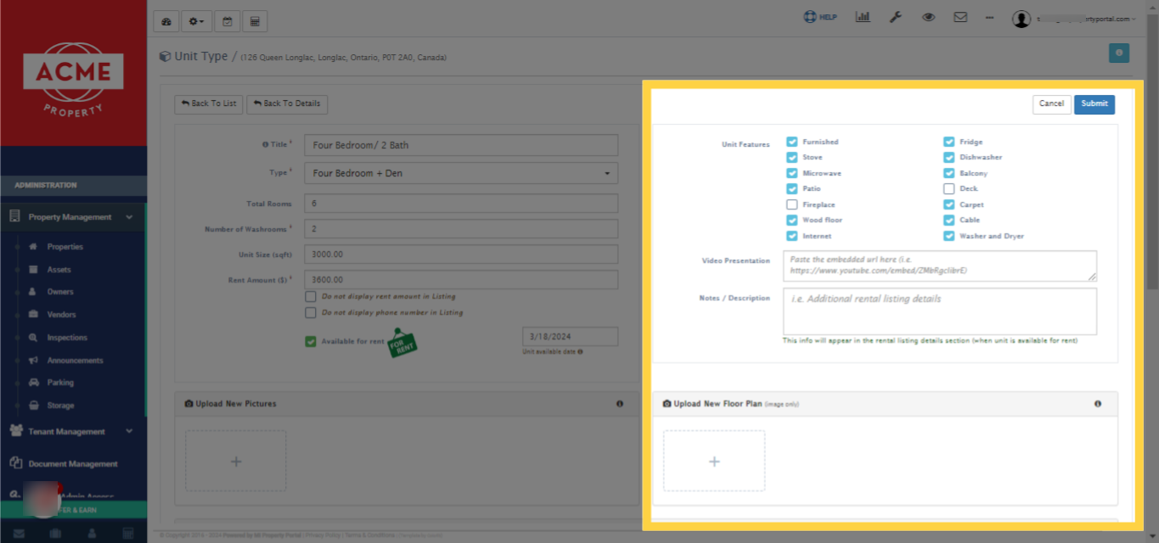
Task: Click the Back To Details button
Action: click(287, 104)
